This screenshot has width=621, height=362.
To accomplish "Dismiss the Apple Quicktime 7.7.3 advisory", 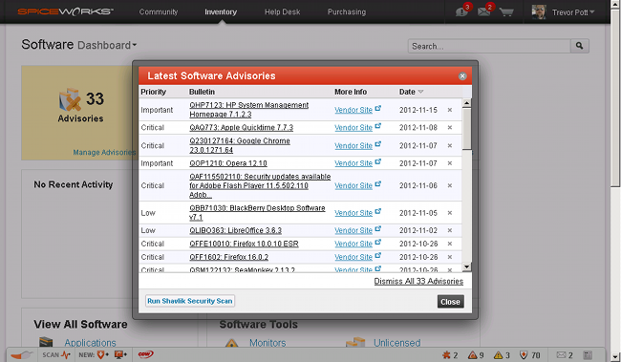I will click(x=450, y=128).
